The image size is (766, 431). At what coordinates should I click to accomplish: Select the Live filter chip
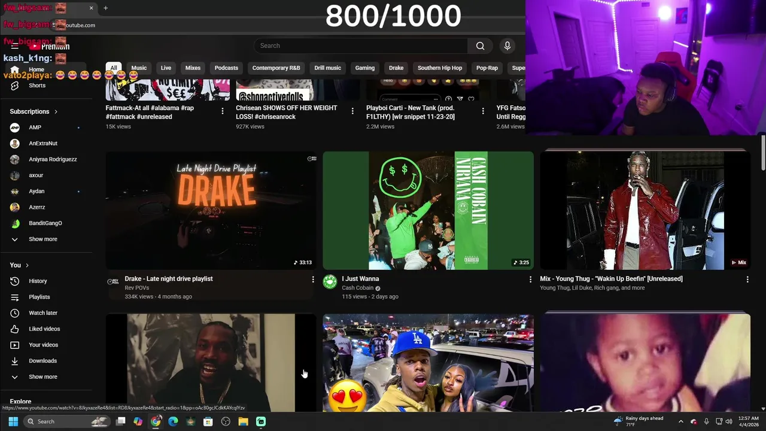pyautogui.click(x=166, y=68)
